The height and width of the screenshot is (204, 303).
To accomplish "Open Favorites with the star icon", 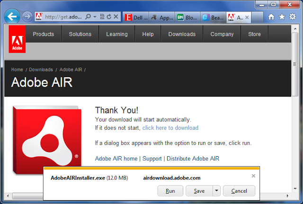I will coord(282,17).
